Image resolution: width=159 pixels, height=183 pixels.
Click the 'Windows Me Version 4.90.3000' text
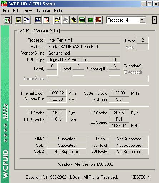[x=85, y=164]
